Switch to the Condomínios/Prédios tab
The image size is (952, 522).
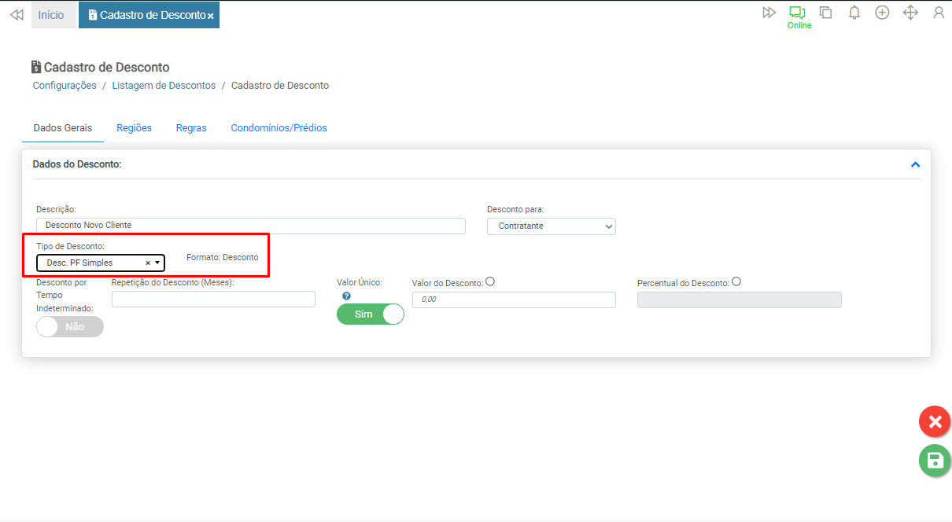(279, 127)
